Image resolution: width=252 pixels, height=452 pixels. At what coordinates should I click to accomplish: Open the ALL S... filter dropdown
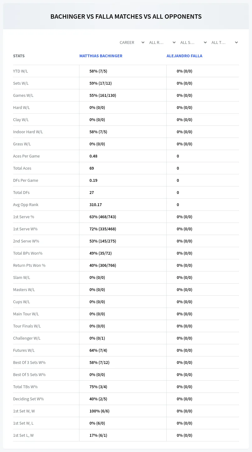(x=194, y=42)
